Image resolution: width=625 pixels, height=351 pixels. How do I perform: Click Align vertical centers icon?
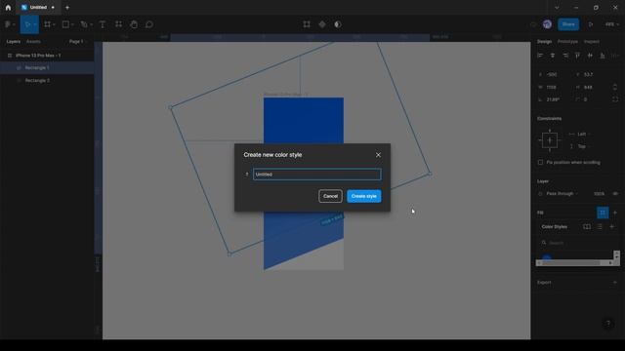point(590,56)
